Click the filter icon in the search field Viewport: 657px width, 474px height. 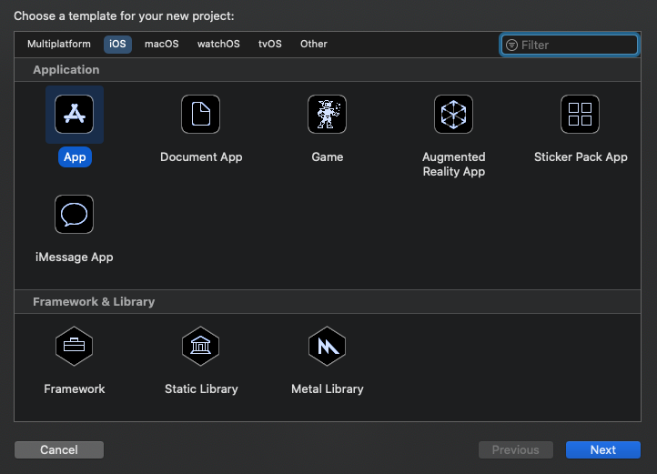511,45
